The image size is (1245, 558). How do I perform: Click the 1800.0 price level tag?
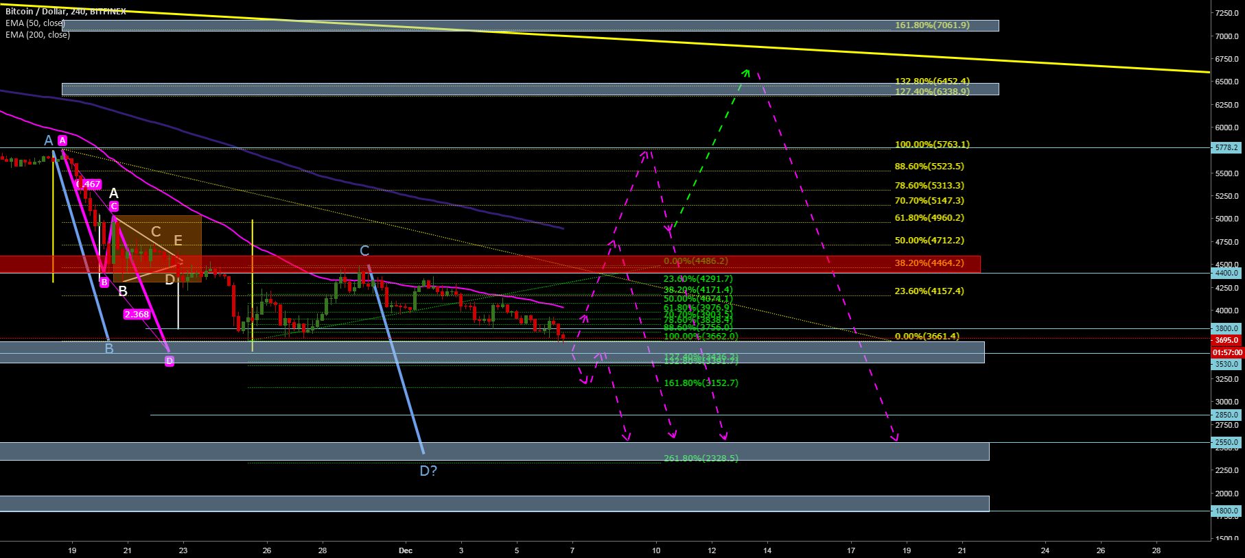coord(1226,511)
